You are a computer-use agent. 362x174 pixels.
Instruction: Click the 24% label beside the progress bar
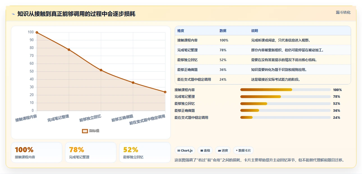click(336, 118)
